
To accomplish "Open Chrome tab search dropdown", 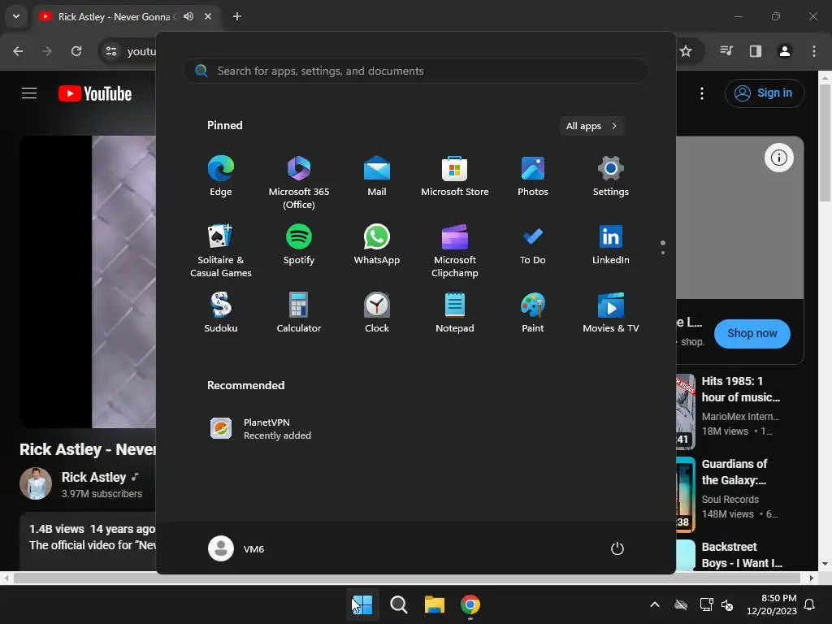I will coord(16,16).
